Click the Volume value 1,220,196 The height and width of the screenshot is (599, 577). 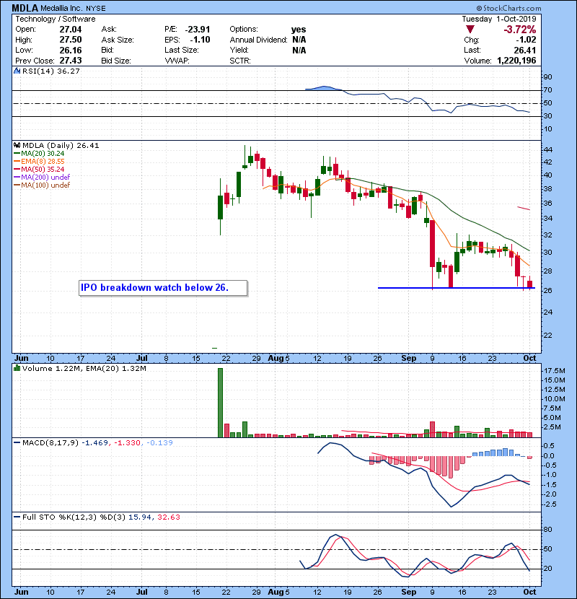[516, 61]
